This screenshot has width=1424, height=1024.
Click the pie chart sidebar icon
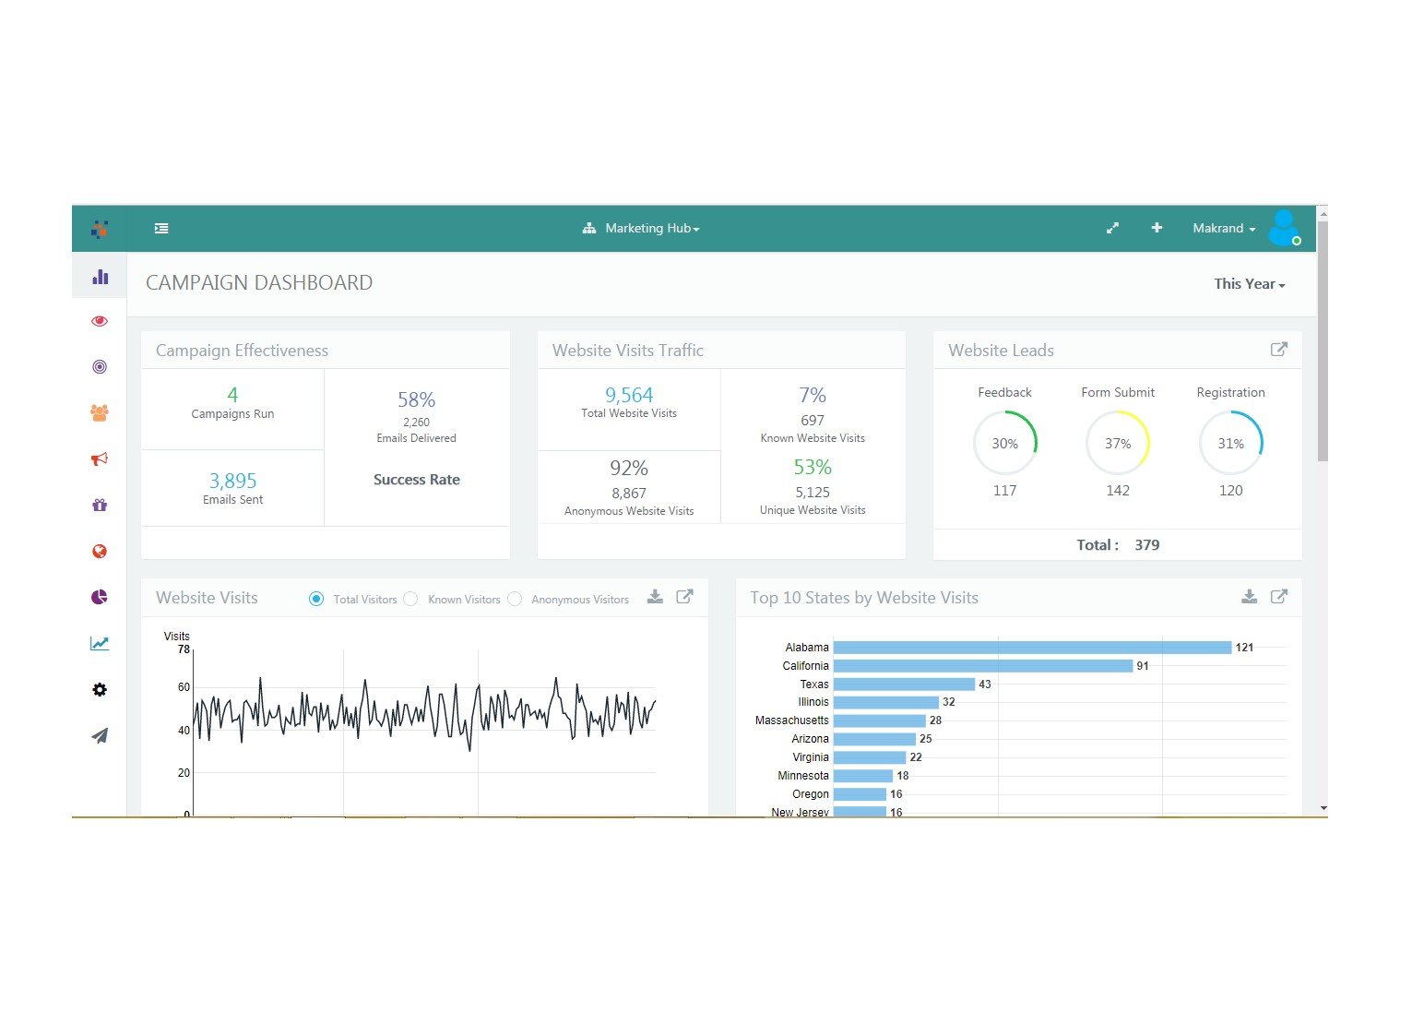[x=100, y=597]
